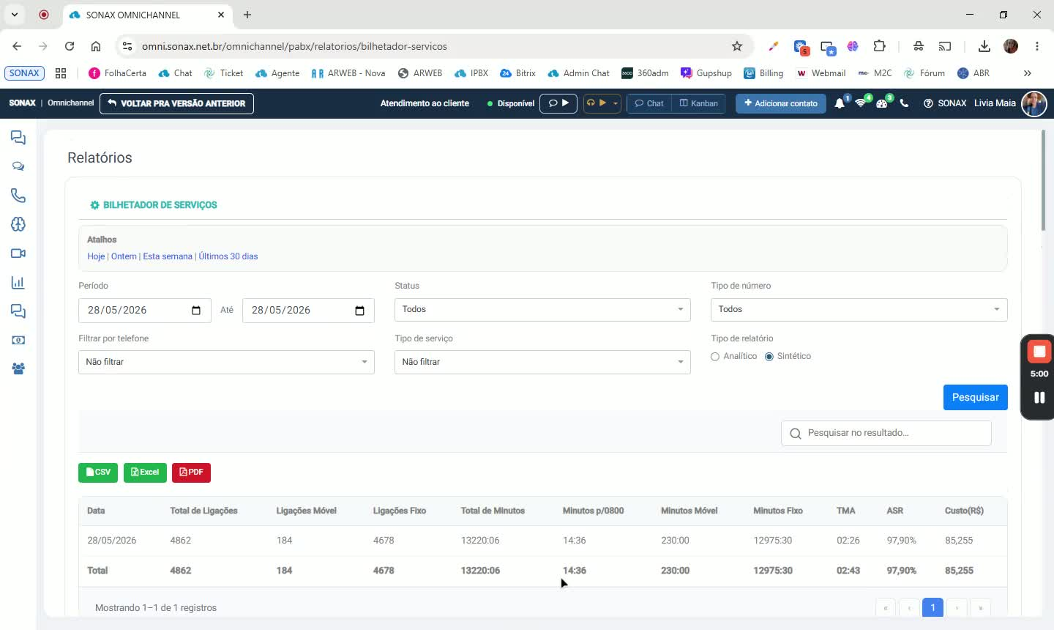Switch to the Kanban view tab

(698, 103)
